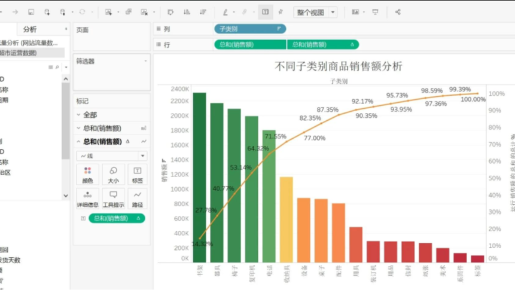This screenshot has width=515, height=290.
Task: Click the data pane vertical scrollbar thumb
Action: (66, 121)
